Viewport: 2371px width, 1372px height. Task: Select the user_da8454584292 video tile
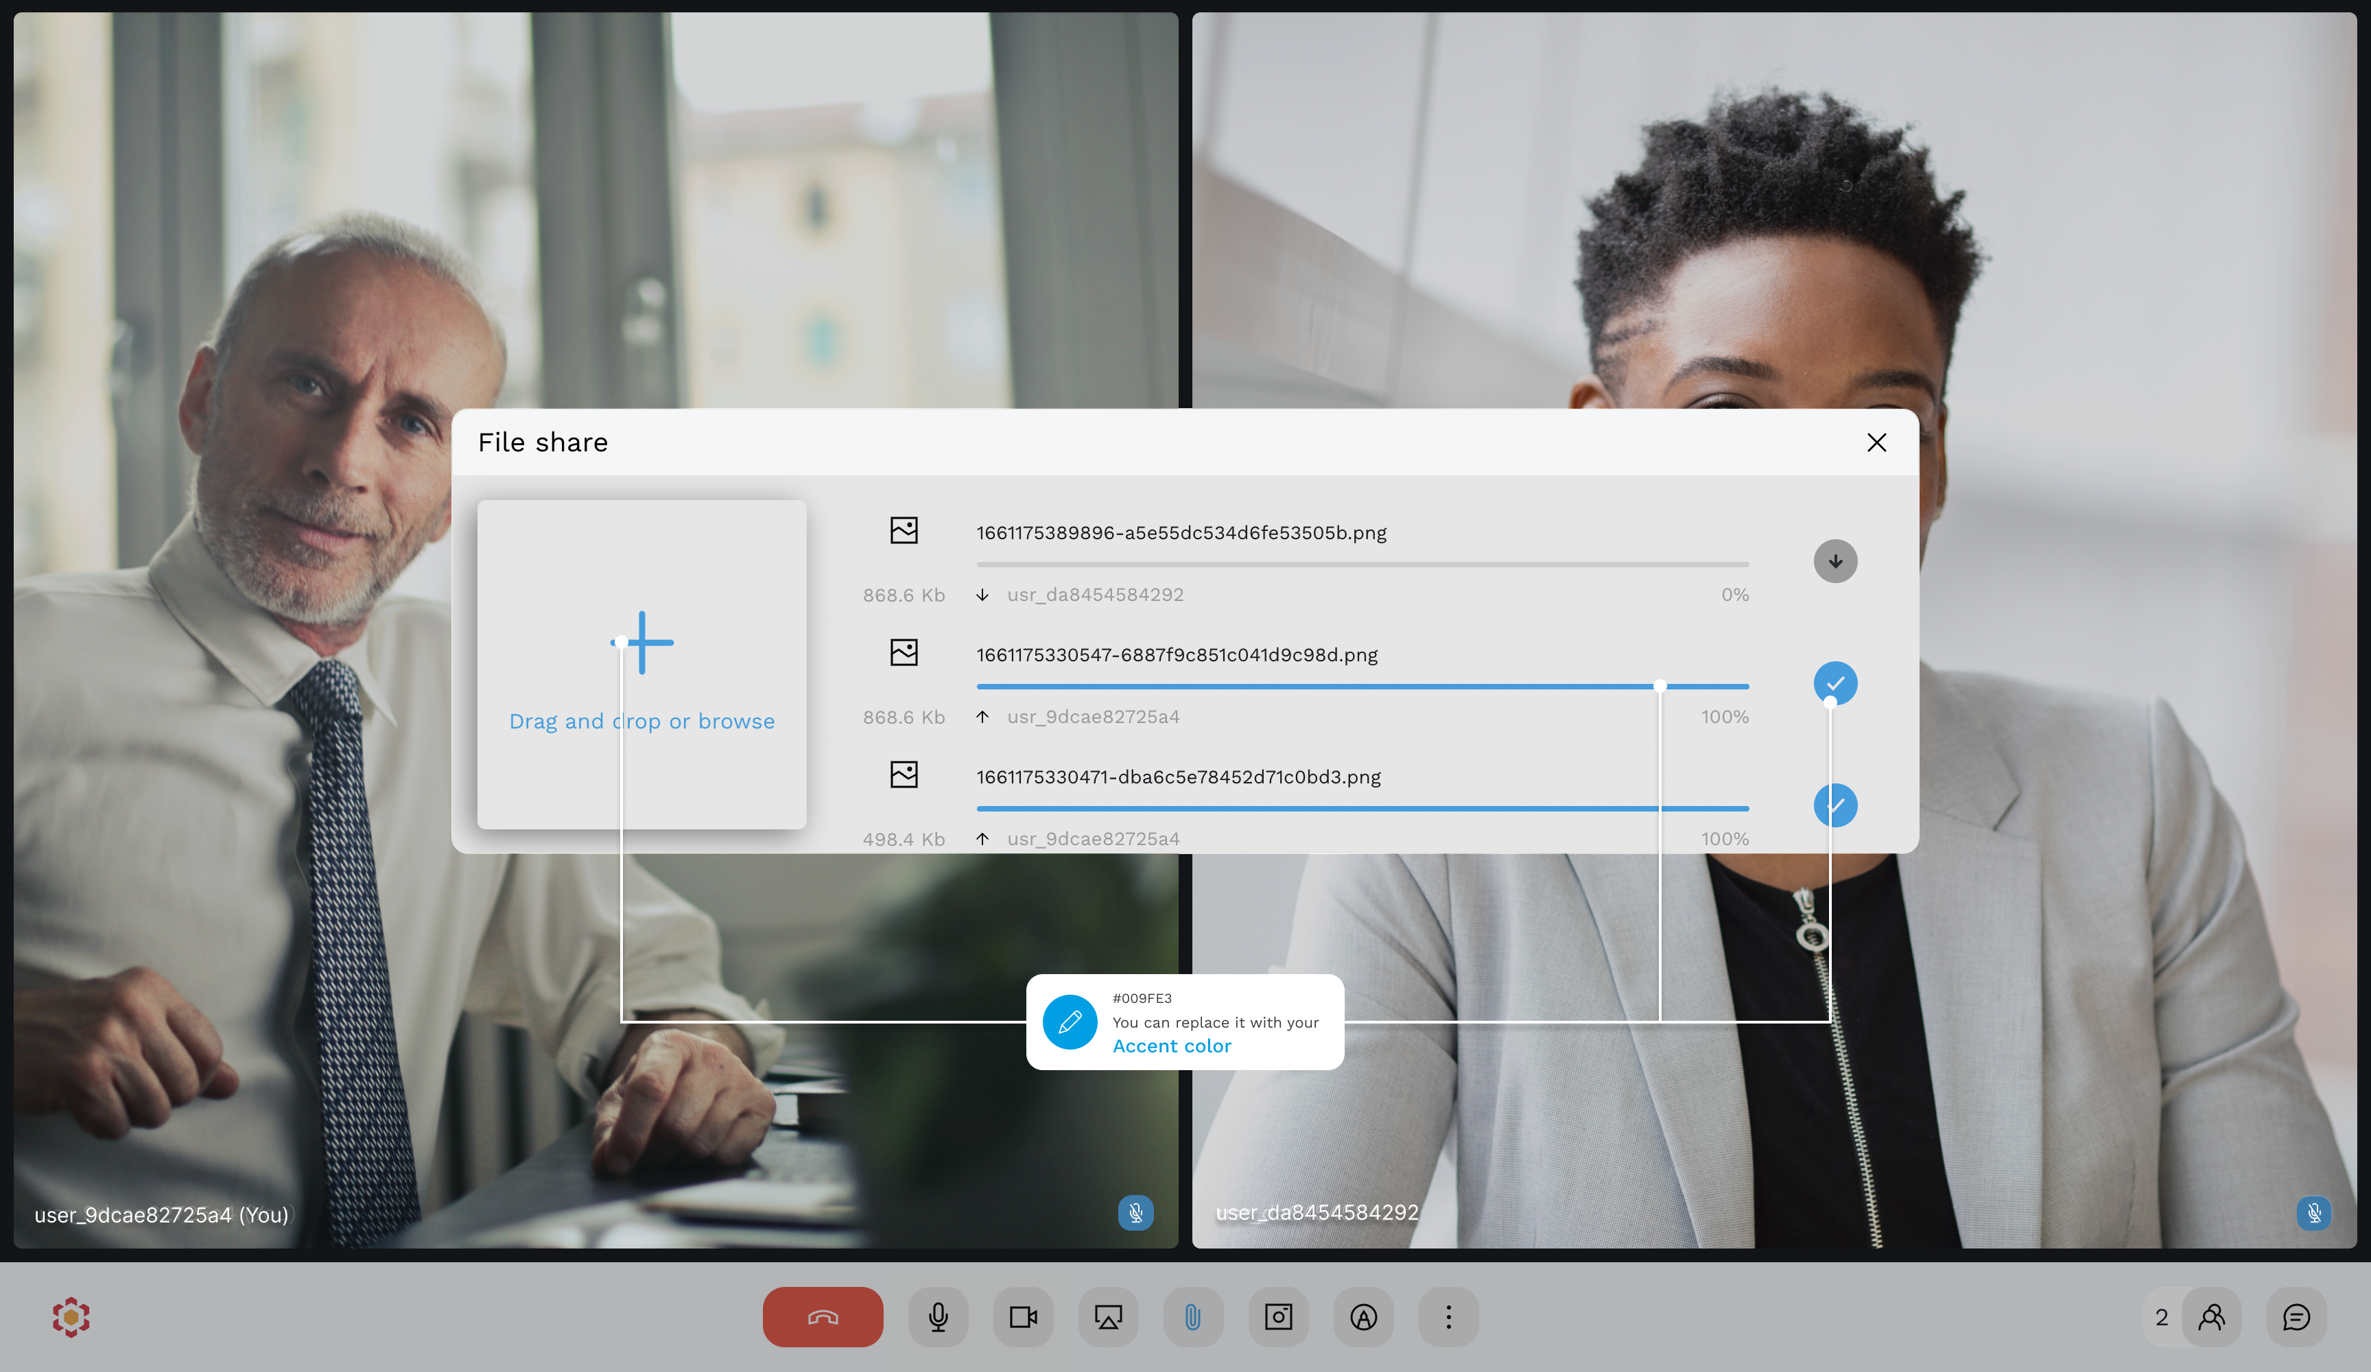(1773, 630)
